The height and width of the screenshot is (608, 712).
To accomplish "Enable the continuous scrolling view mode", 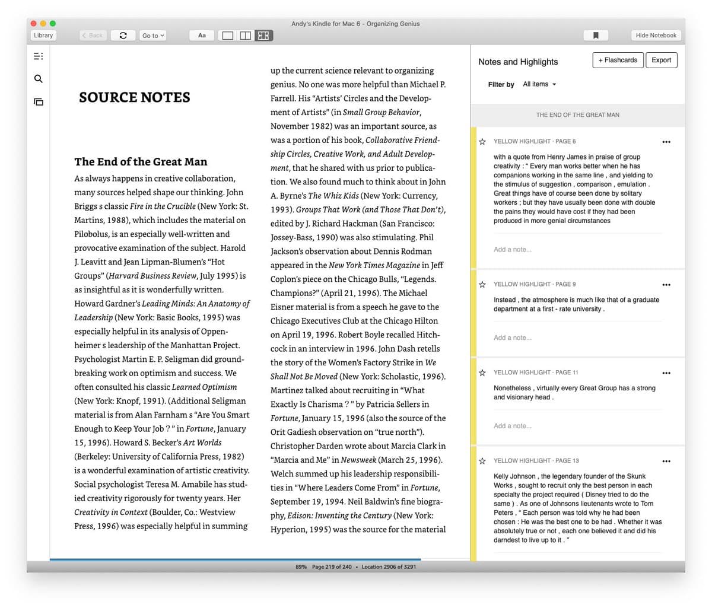I will pos(263,35).
